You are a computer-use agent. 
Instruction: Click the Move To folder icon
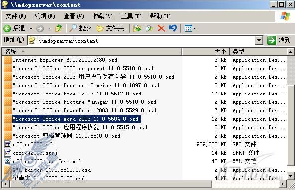[x=137, y=28]
